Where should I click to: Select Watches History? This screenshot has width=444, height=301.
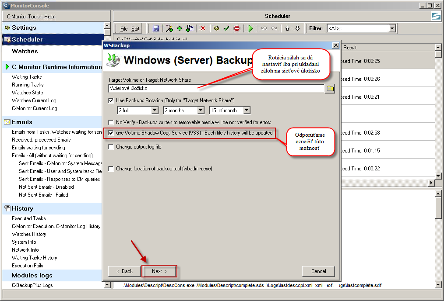[29, 234]
